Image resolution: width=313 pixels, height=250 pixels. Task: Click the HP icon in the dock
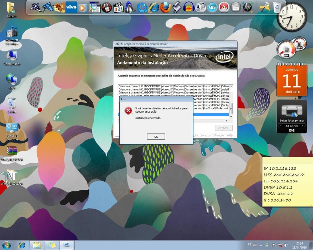point(247,7)
